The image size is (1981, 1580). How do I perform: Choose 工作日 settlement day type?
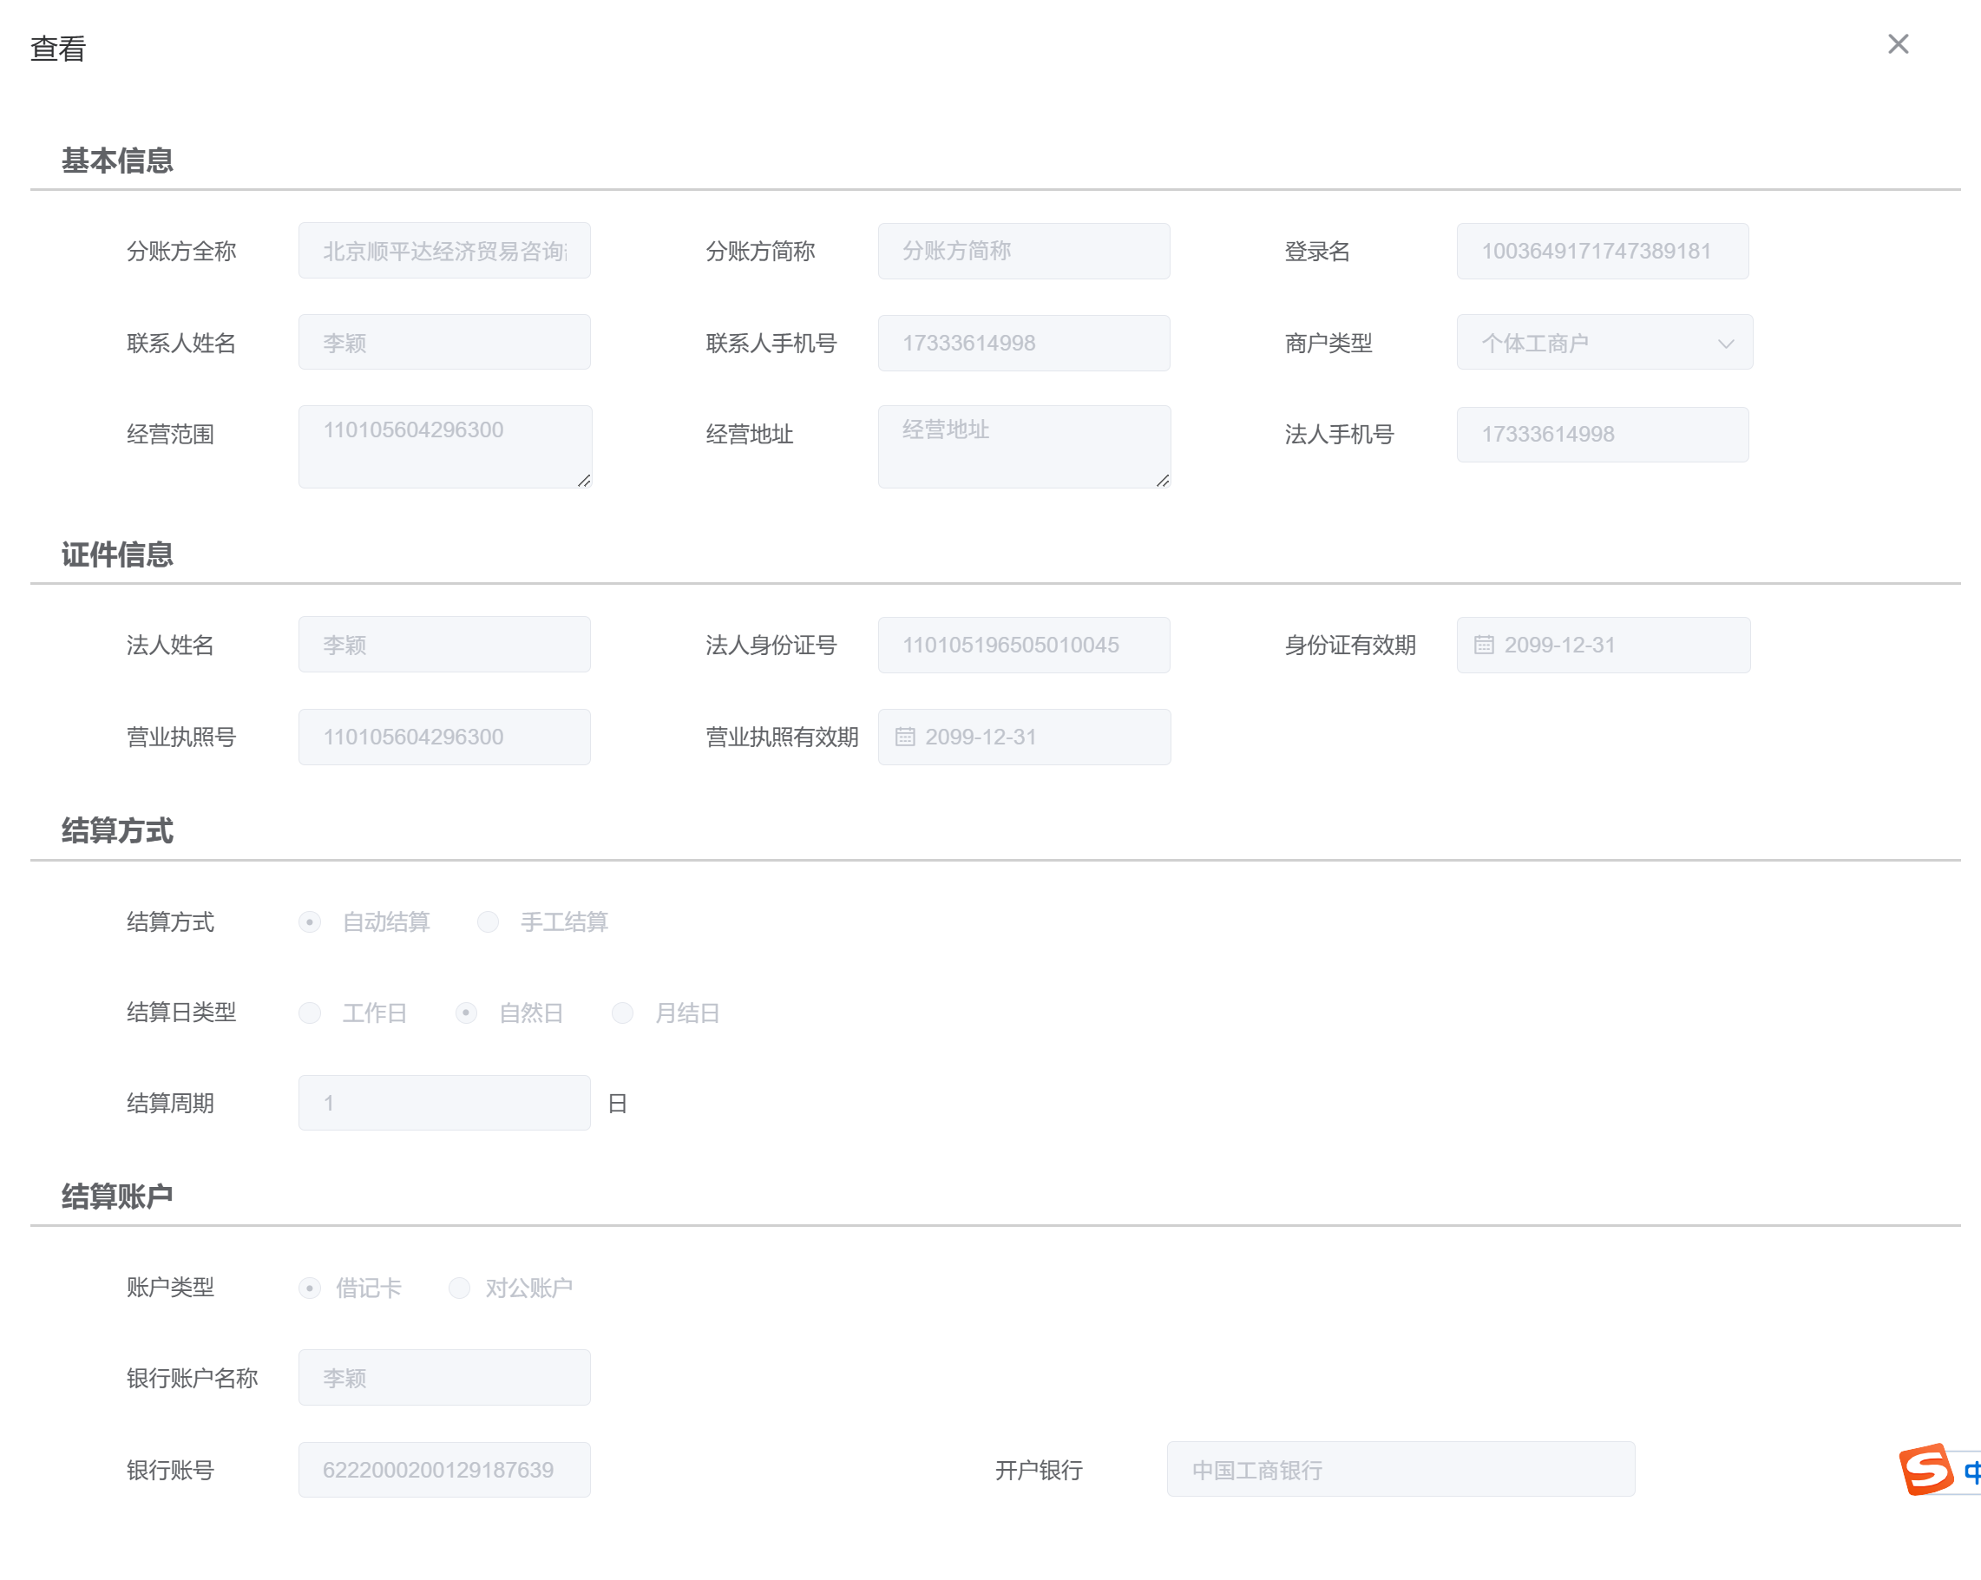click(x=310, y=1013)
